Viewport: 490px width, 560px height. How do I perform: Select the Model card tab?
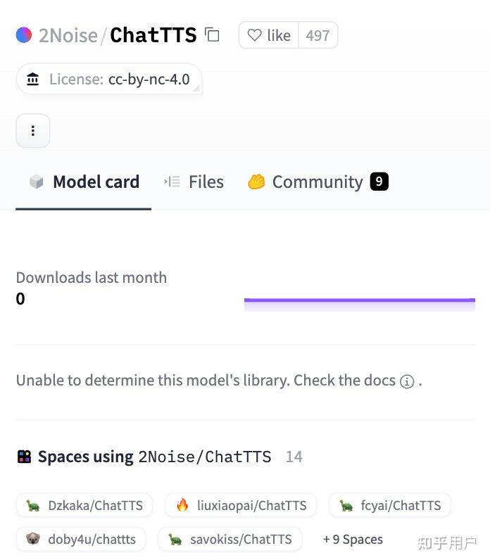tap(84, 182)
